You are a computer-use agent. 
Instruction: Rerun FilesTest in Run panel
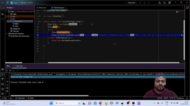pos(7,71)
